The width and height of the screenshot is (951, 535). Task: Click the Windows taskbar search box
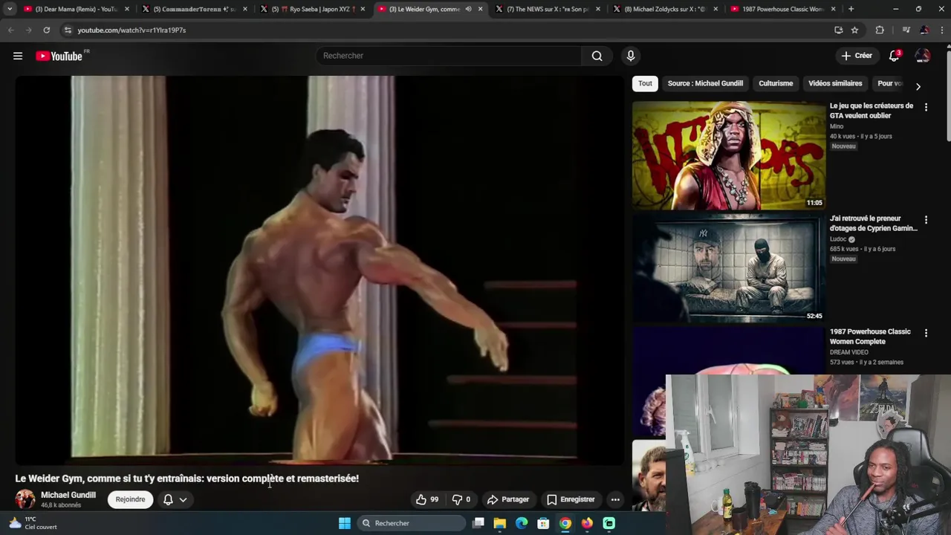tap(412, 523)
